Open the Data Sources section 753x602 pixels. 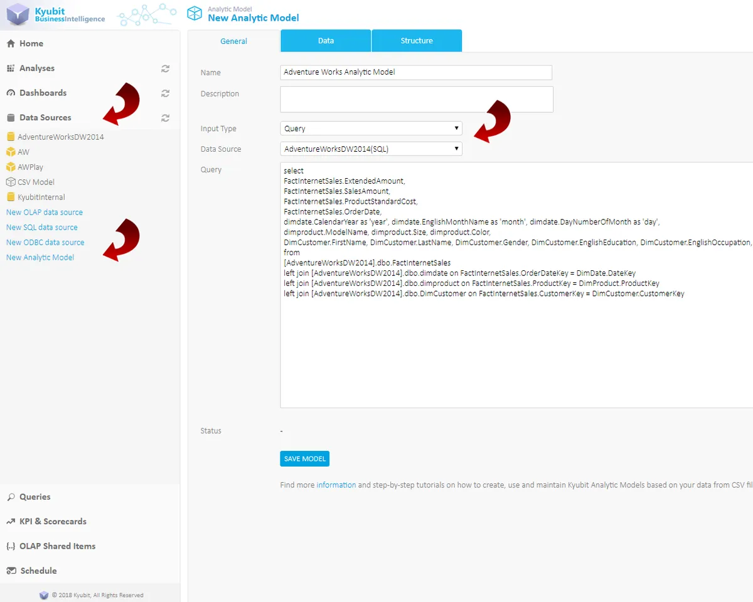[45, 118]
